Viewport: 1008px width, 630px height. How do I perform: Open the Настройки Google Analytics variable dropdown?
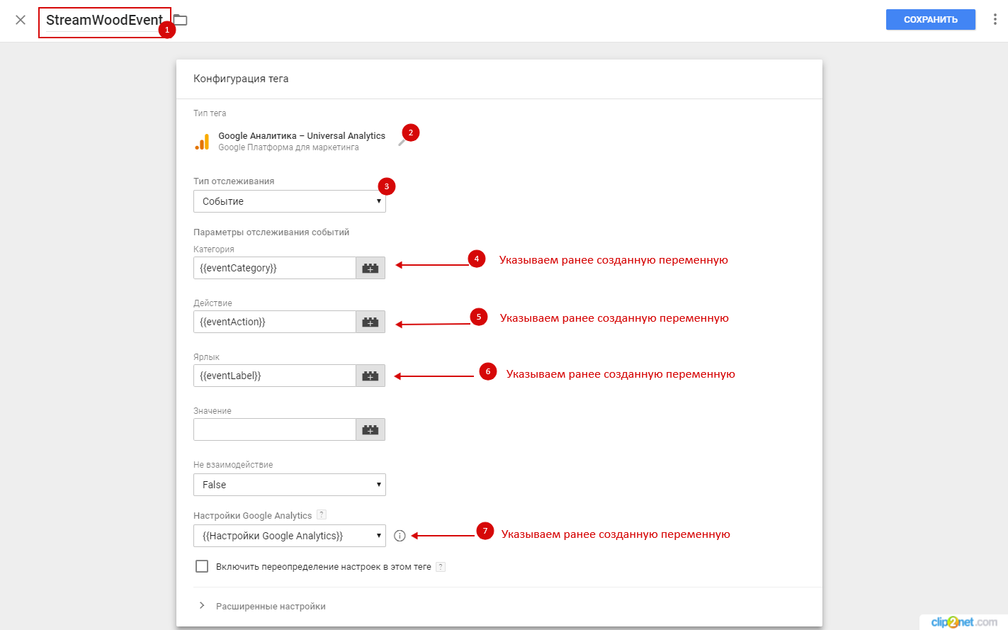point(290,536)
